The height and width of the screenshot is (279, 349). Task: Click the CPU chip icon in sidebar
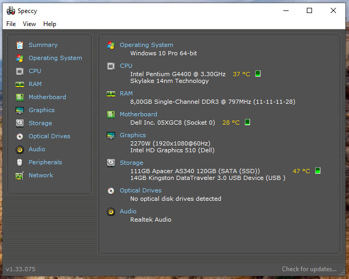[x=20, y=71]
